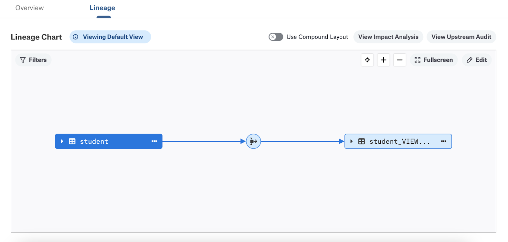The height and width of the screenshot is (242, 508).
Task: Click the job transform node icon
Action: pyautogui.click(x=253, y=141)
